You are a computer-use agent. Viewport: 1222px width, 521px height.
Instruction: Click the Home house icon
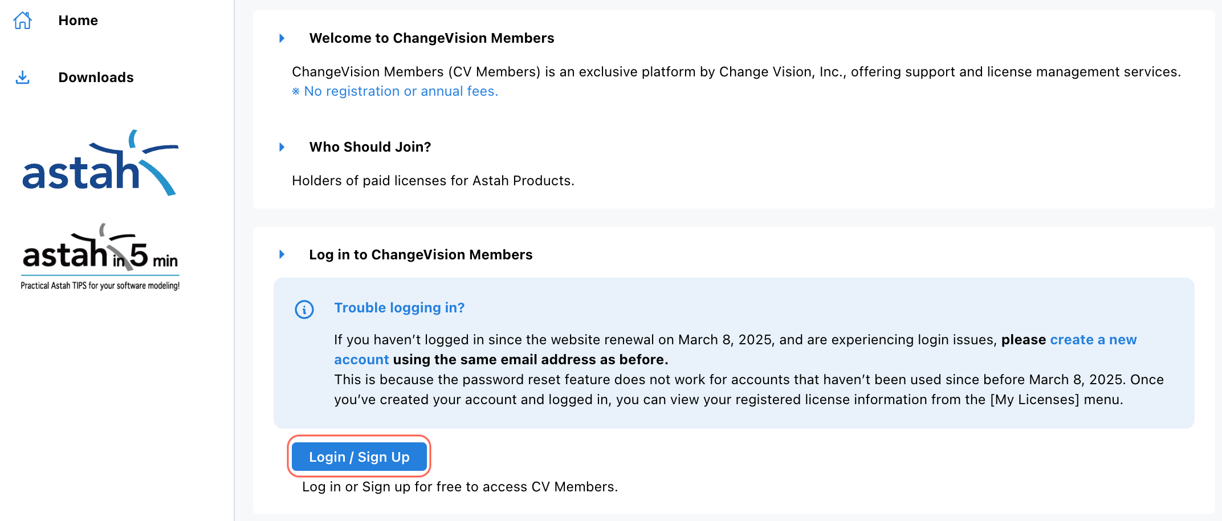[23, 21]
